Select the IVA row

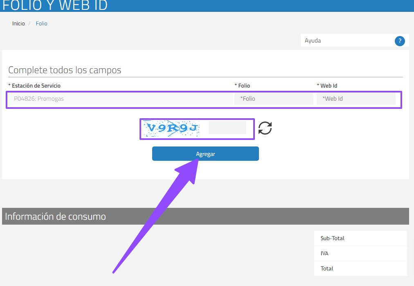tap(360, 253)
